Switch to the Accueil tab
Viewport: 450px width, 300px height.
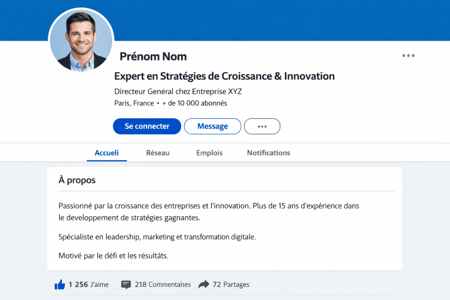(107, 153)
